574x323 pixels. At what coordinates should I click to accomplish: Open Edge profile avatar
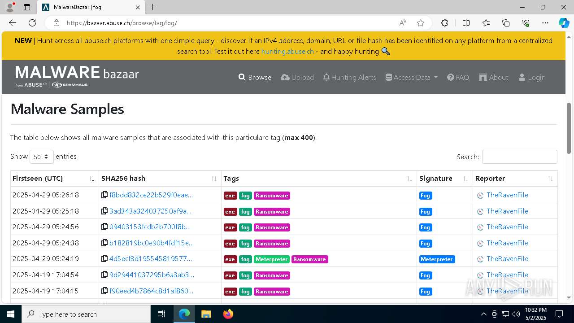(10, 7)
